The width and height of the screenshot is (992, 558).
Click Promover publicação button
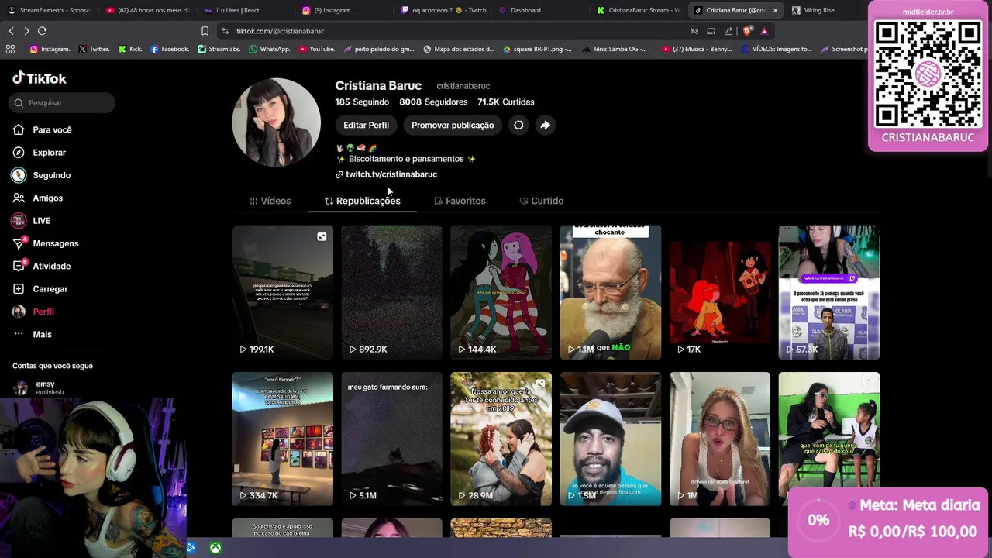(453, 125)
